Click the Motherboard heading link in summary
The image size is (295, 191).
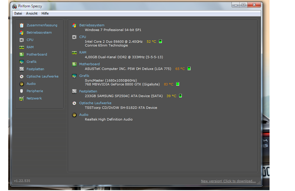click(90, 64)
